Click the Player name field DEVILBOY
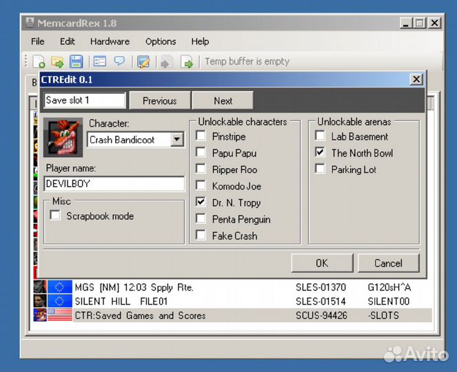 coord(114,183)
